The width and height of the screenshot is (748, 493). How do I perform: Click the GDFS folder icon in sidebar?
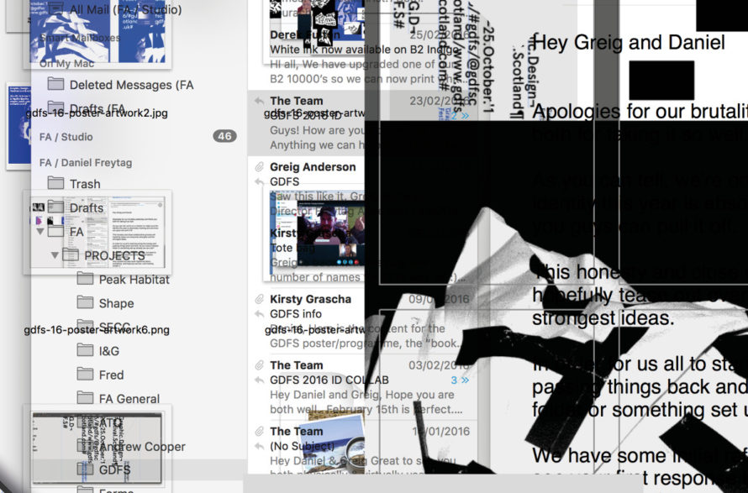[x=85, y=469]
